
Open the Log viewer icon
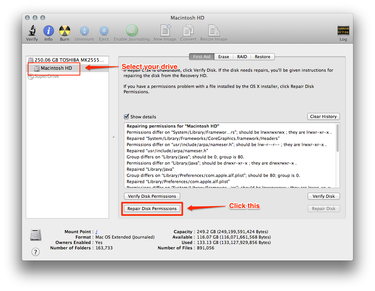point(343,31)
